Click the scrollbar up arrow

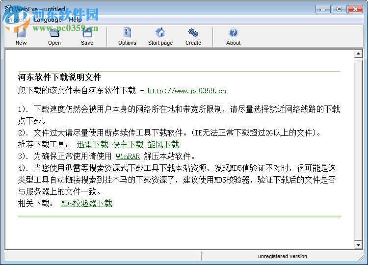pos(358,54)
